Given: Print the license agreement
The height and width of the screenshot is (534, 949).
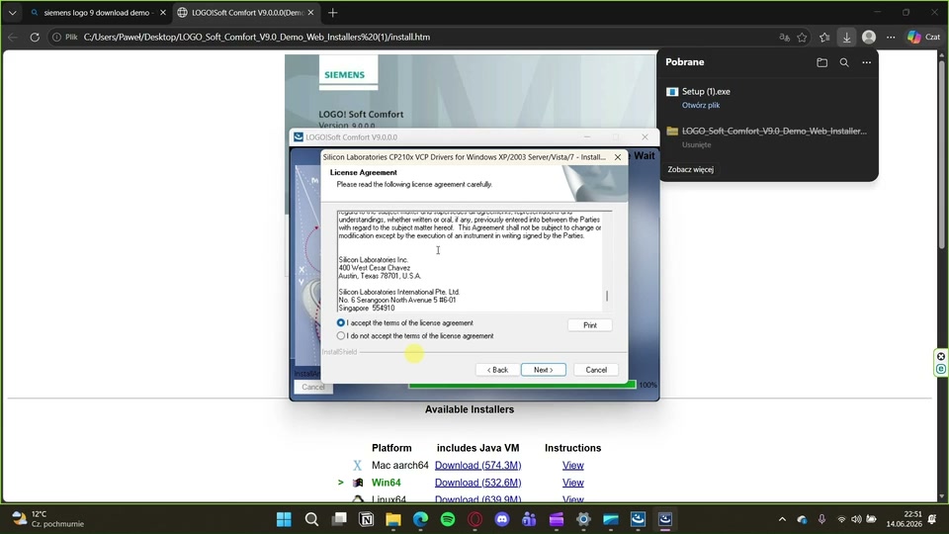Looking at the screenshot, I should [x=589, y=325].
